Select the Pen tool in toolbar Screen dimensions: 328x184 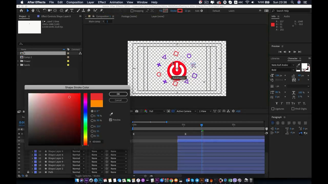[67, 10]
